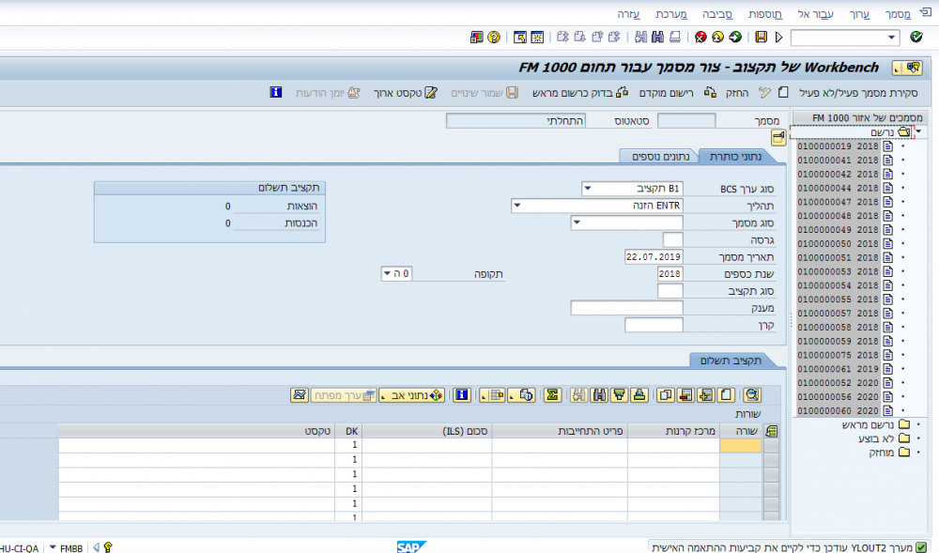This screenshot has width=939, height=553.
Task: Open the סוג מסמך dropdown
Action: click(577, 223)
